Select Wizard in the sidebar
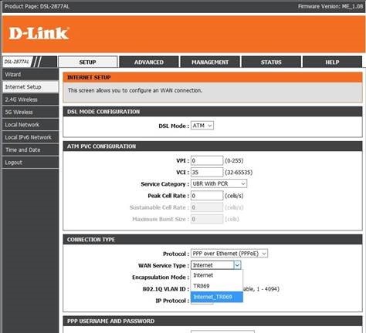 pos(30,75)
